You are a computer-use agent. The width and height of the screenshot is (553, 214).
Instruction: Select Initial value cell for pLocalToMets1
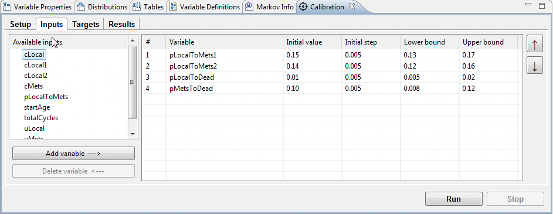(312, 55)
